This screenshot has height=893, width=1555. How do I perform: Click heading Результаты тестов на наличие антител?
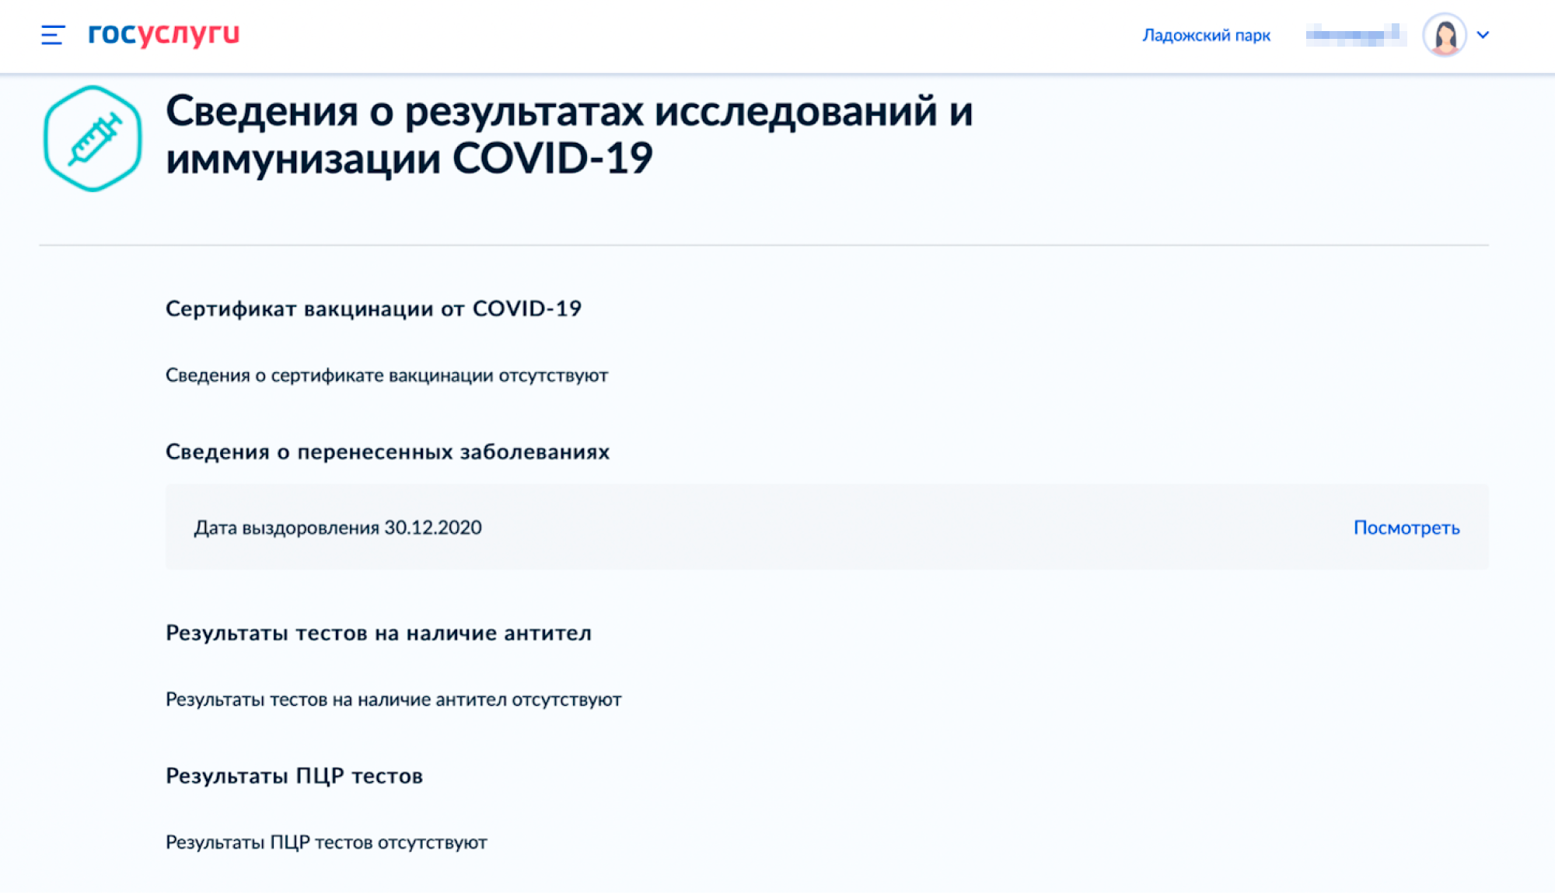pyautogui.click(x=379, y=633)
